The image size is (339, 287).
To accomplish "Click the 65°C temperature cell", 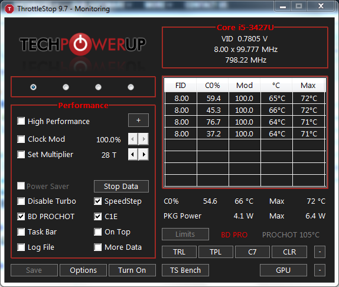I will (277, 99).
